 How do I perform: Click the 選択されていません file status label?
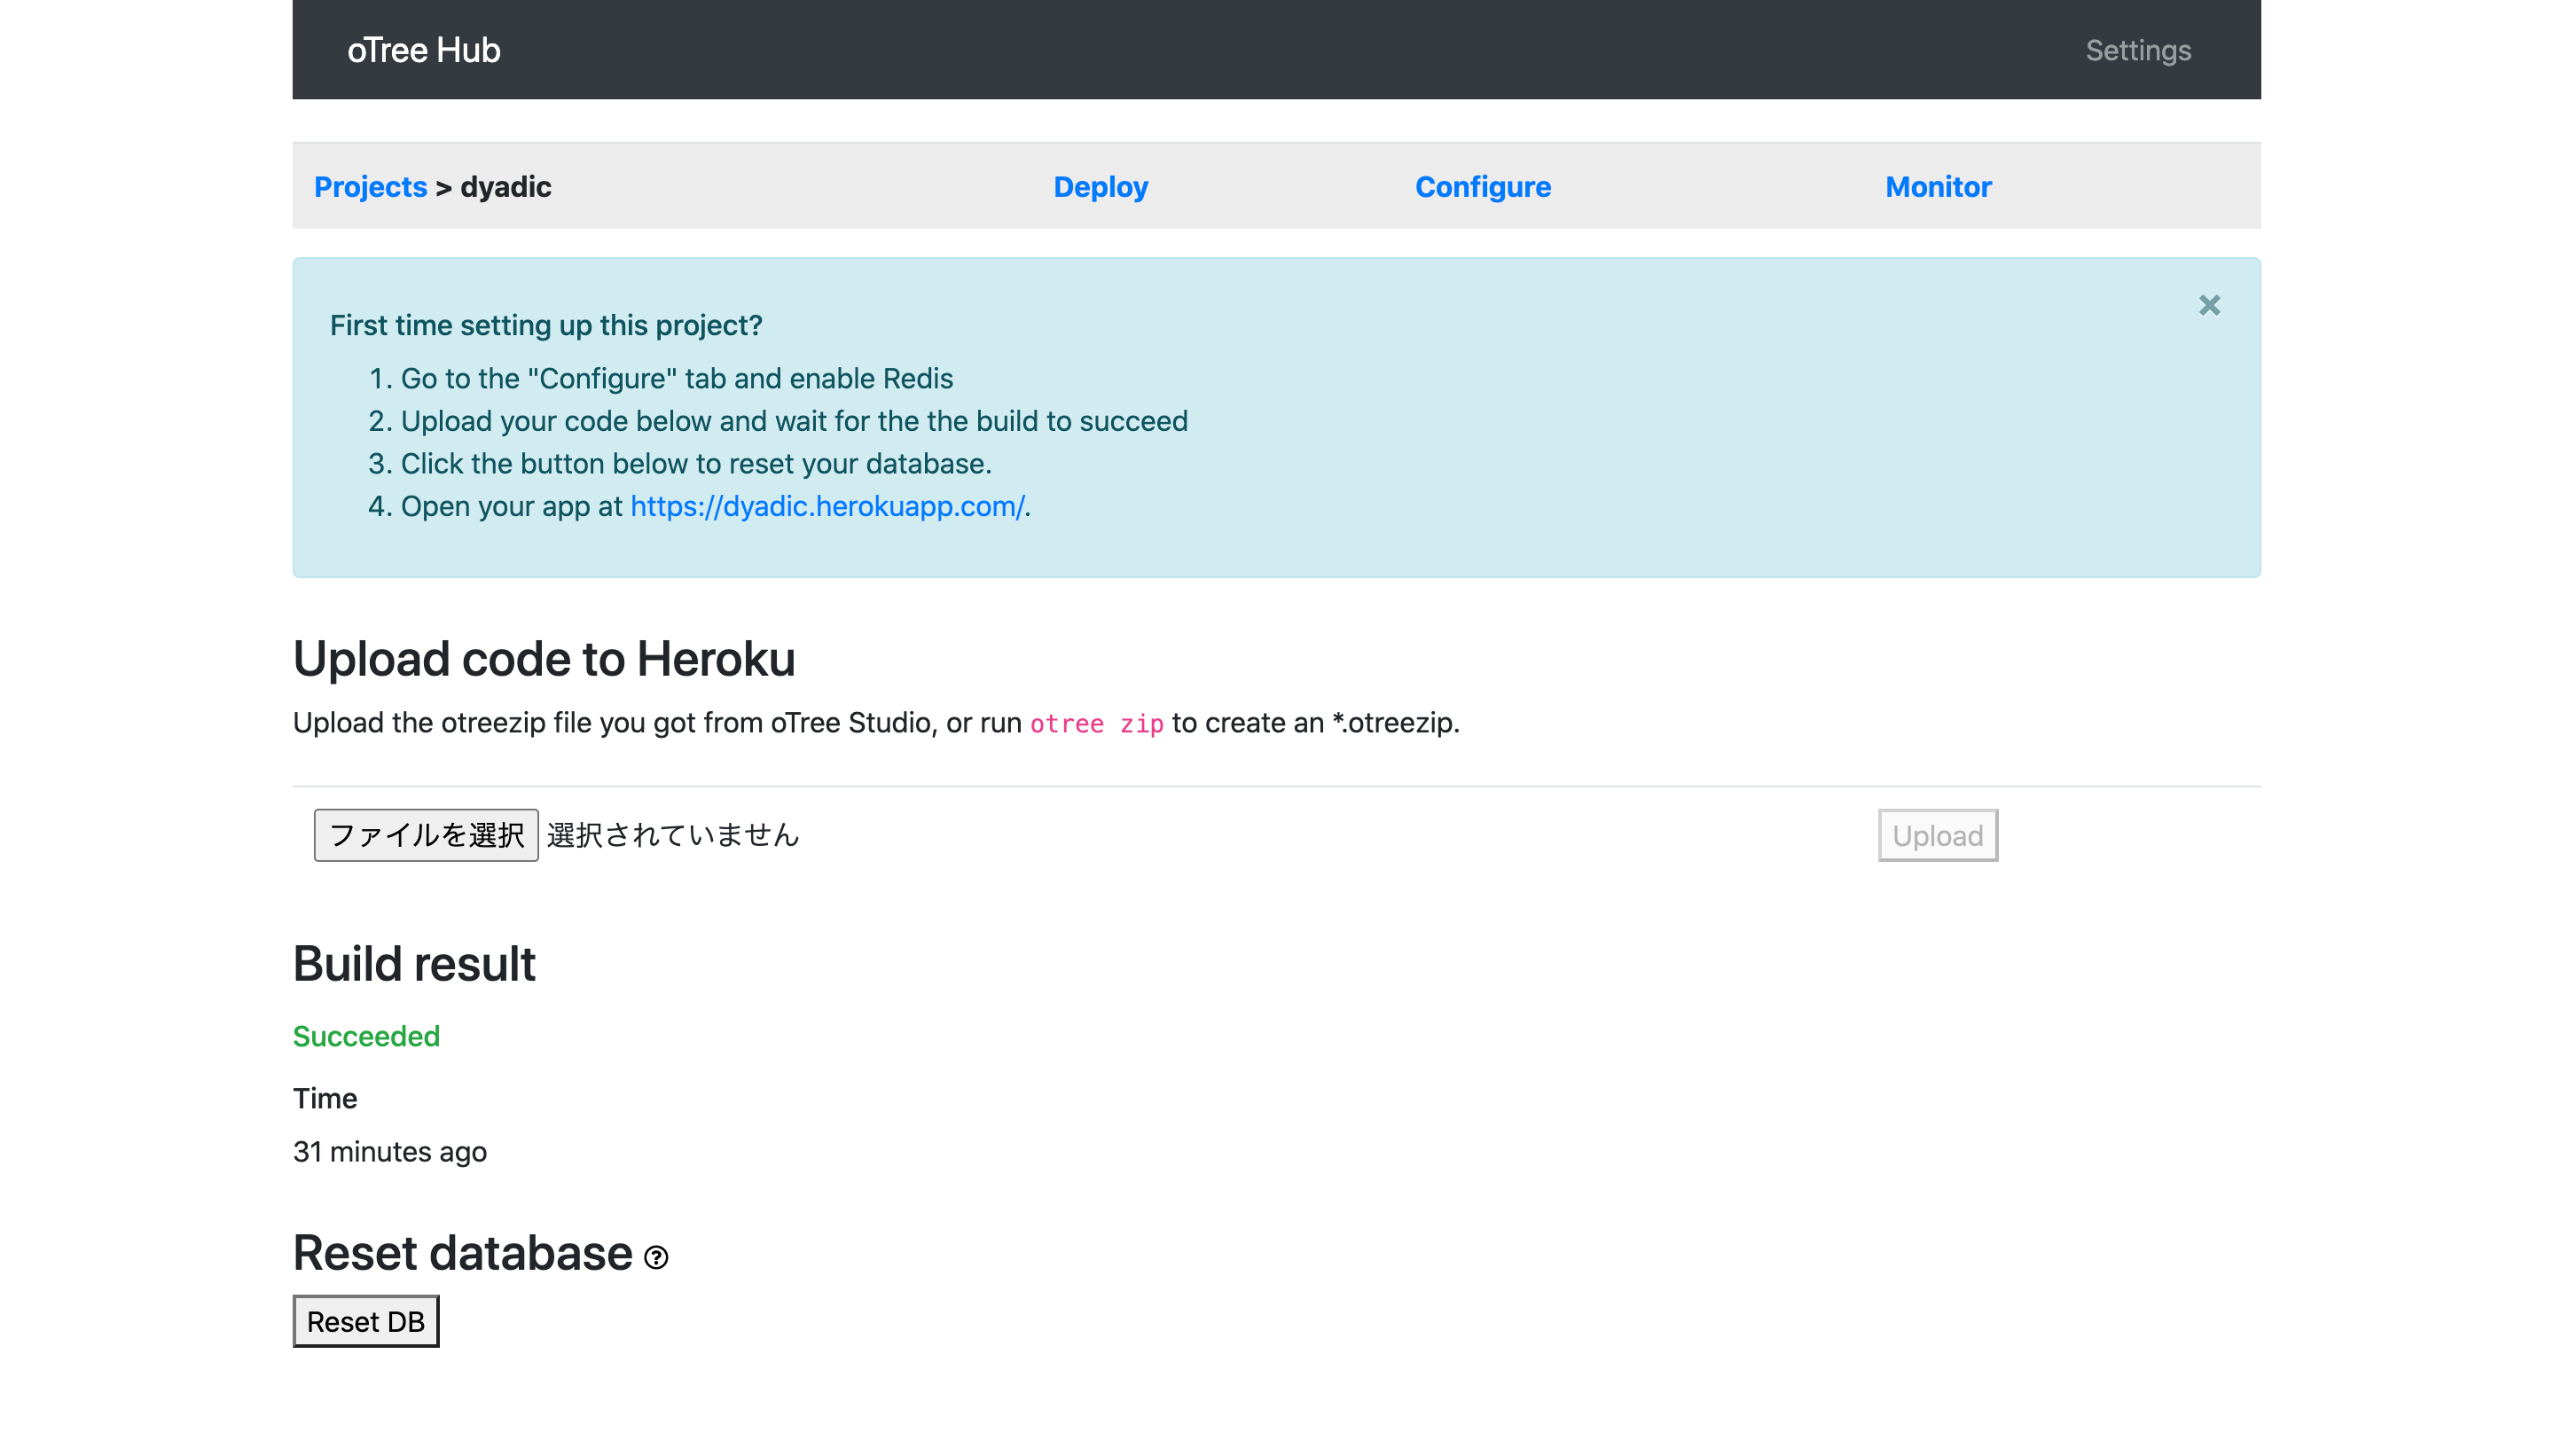[673, 835]
